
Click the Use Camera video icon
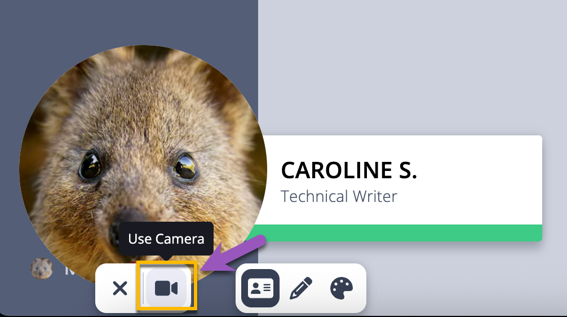coord(166,288)
